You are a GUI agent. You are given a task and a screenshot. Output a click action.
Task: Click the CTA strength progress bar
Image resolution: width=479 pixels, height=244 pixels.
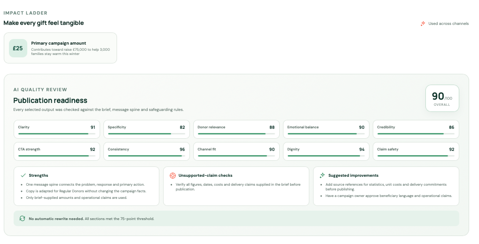pyautogui.click(x=57, y=156)
